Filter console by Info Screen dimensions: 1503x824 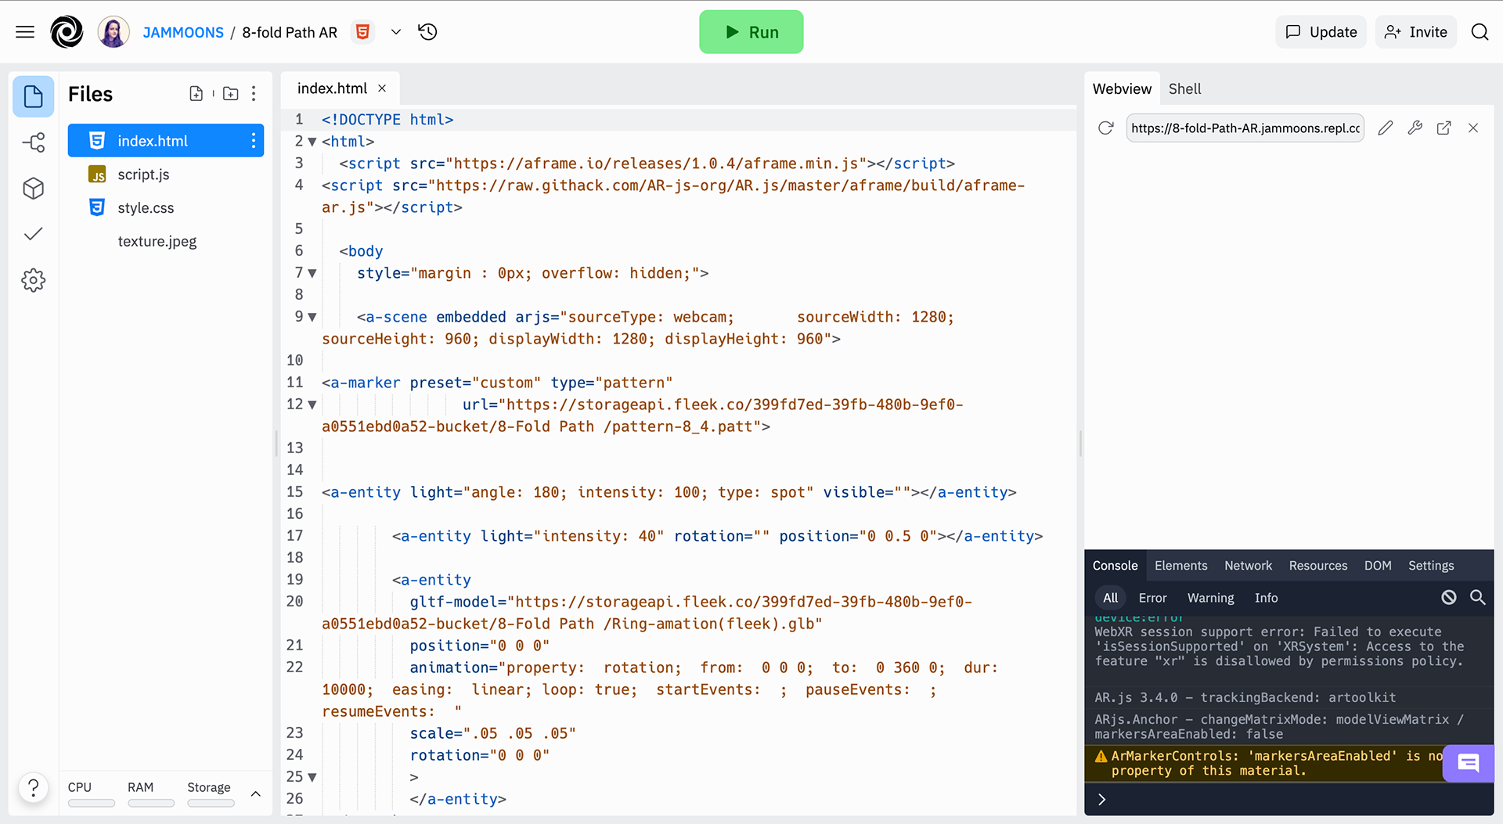pos(1266,598)
